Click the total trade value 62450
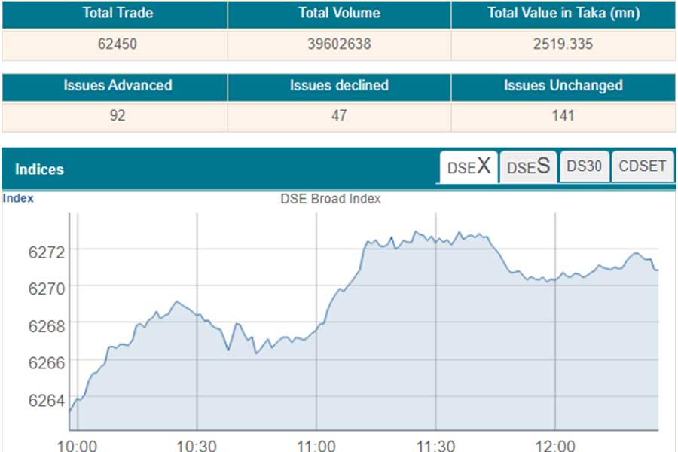The height and width of the screenshot is (452, 678). 117,44
